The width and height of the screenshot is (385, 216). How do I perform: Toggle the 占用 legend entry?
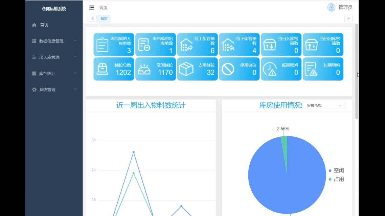click(336, 179)
